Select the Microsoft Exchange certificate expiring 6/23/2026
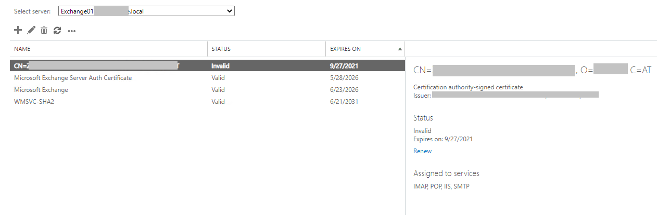 tap(207, 90)
